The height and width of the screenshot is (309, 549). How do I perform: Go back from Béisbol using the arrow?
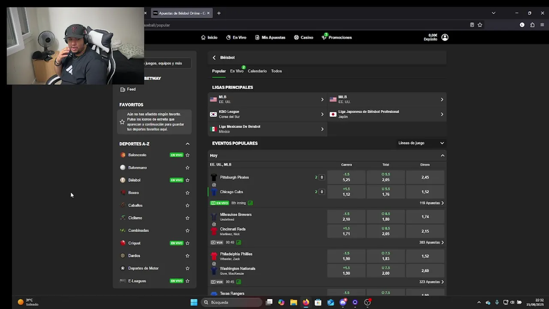pyautogui.click(x=214, y=58)
